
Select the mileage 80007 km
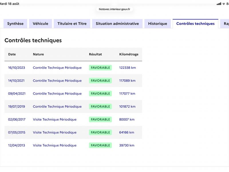pos(127,120)
